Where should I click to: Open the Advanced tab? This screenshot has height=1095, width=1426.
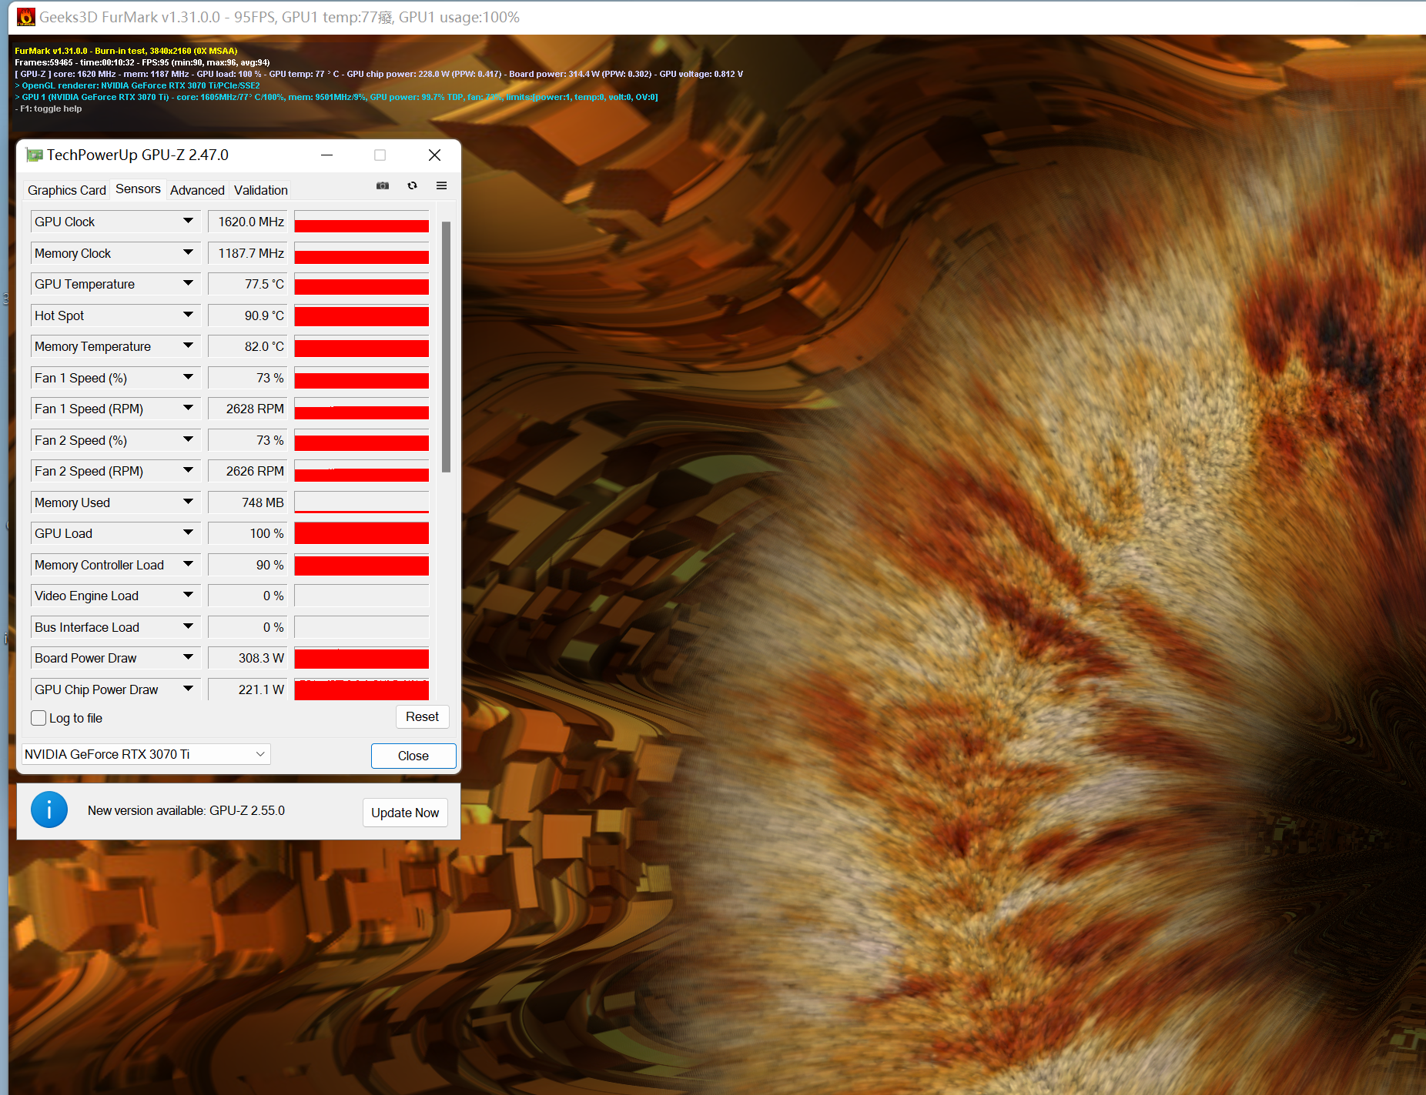pyautogui.click(x=197, y=190)
